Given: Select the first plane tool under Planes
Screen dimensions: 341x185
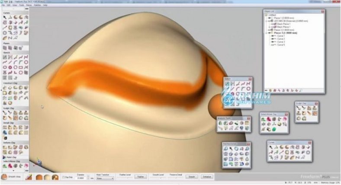Looking at the screenshot, I should click(x=5, y=48).
